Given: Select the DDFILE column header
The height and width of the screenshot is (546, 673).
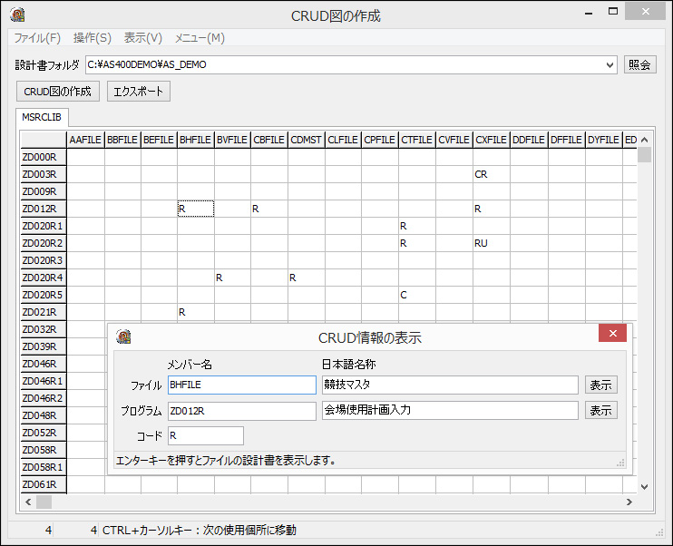Looking at the screenshot, I should [529, 140].
